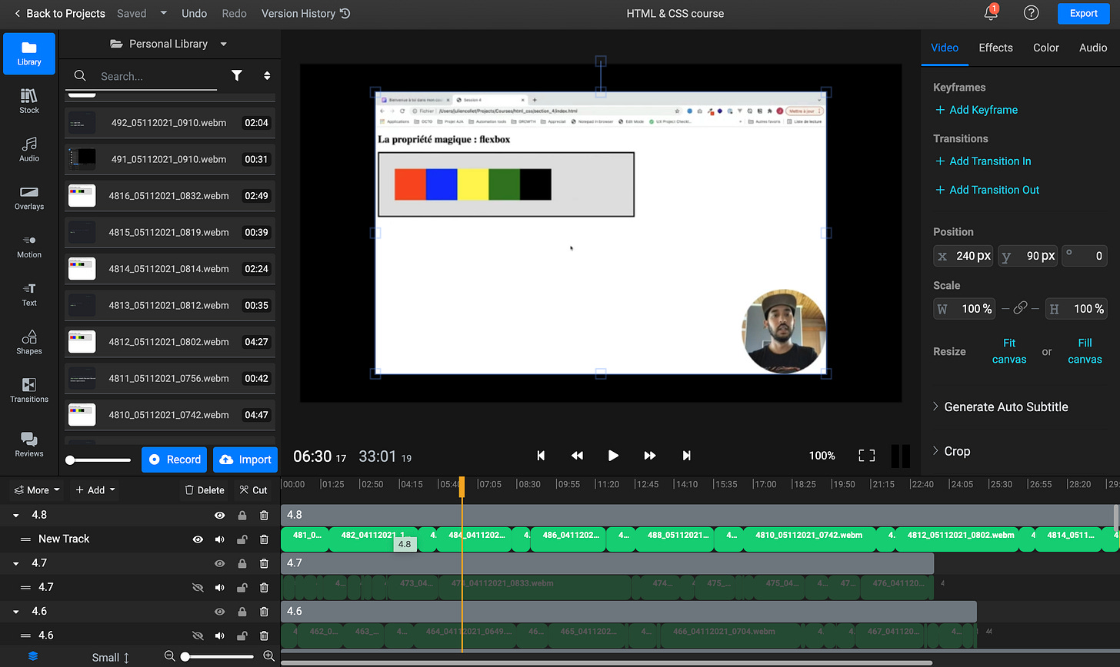This screenshot has height=667, width=1120.
Task: Zoom out the timeline with magnifier minus
Action: [x=170, y=656]
